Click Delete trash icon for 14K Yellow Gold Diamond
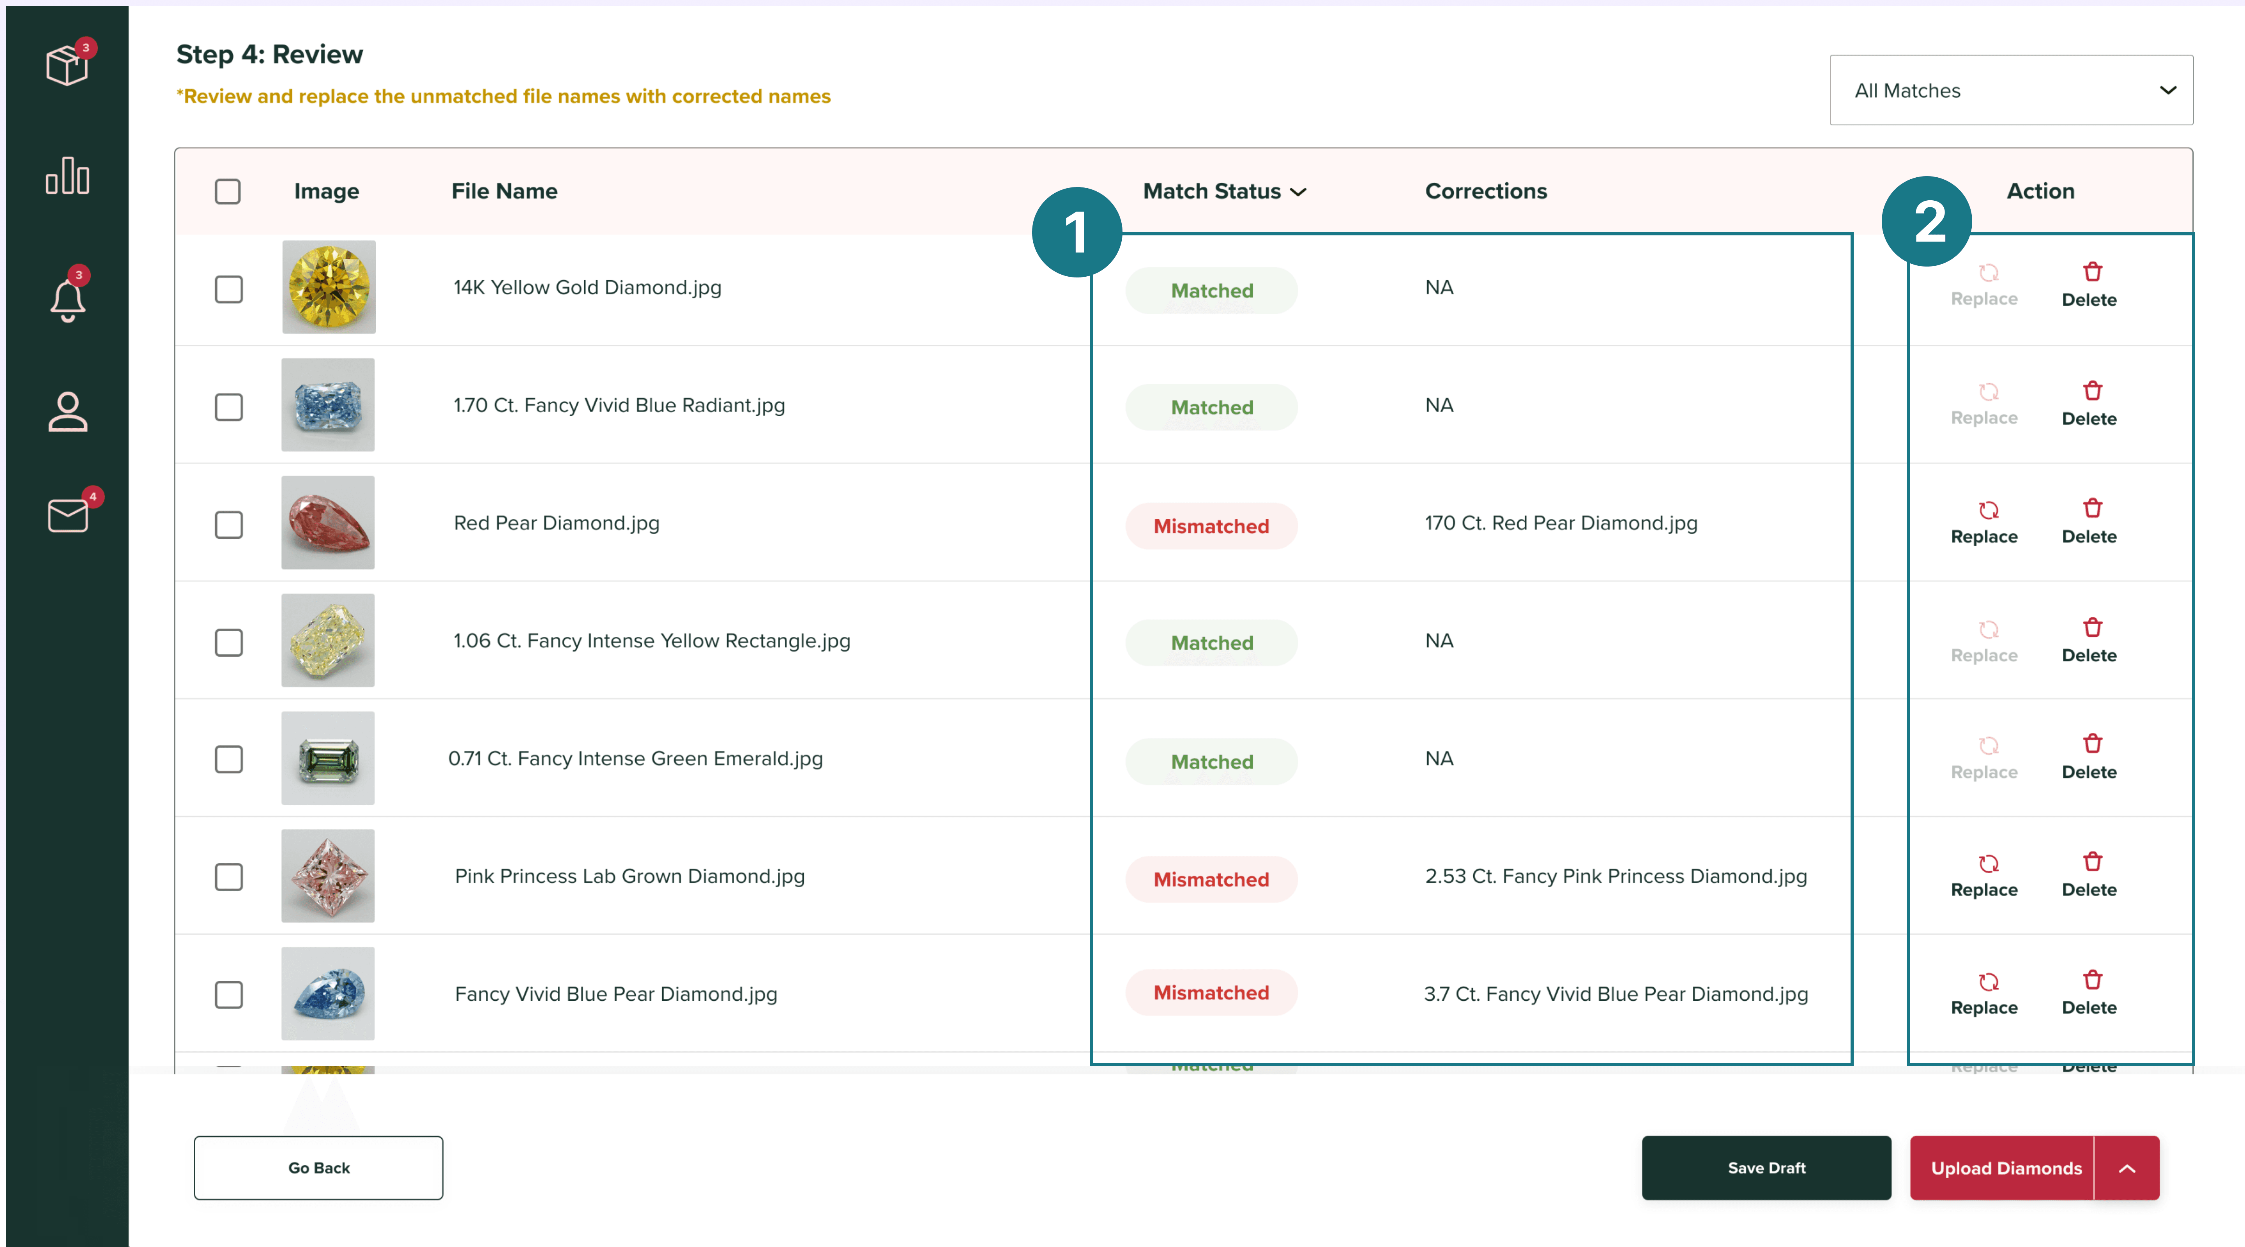 coord(2091,273)
